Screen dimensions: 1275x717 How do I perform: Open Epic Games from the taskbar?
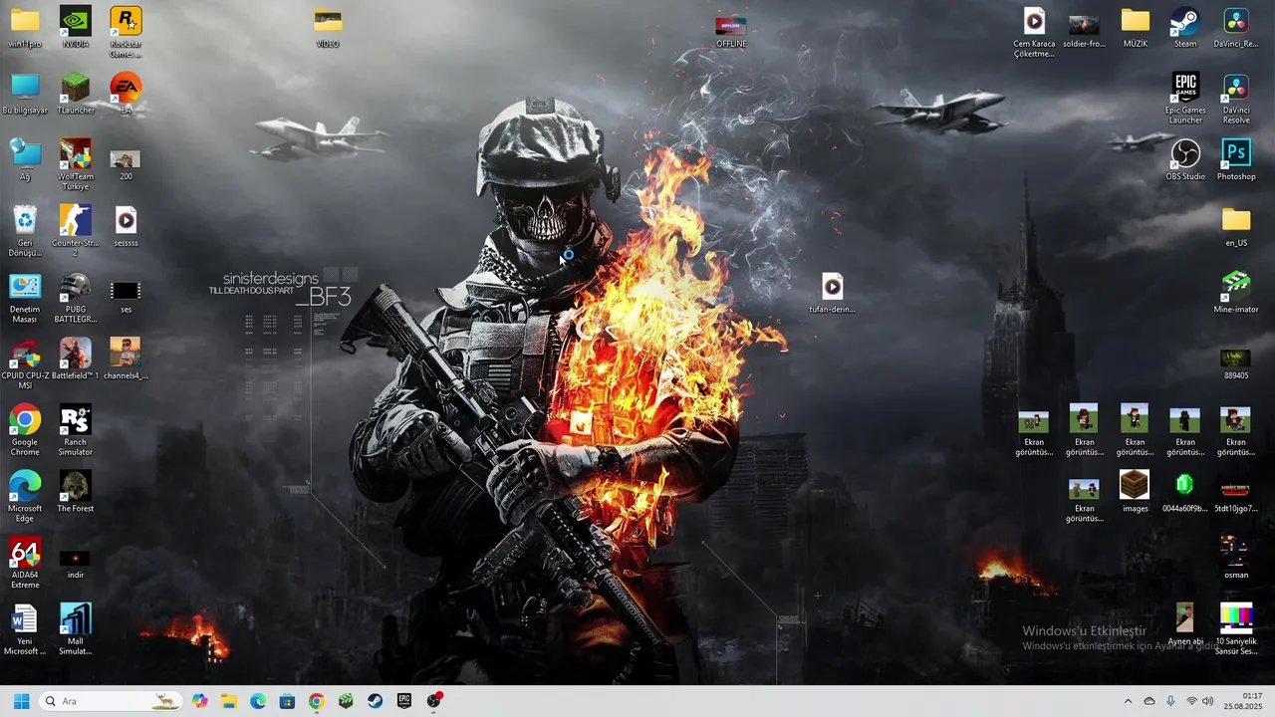click(x=403, y=701)
